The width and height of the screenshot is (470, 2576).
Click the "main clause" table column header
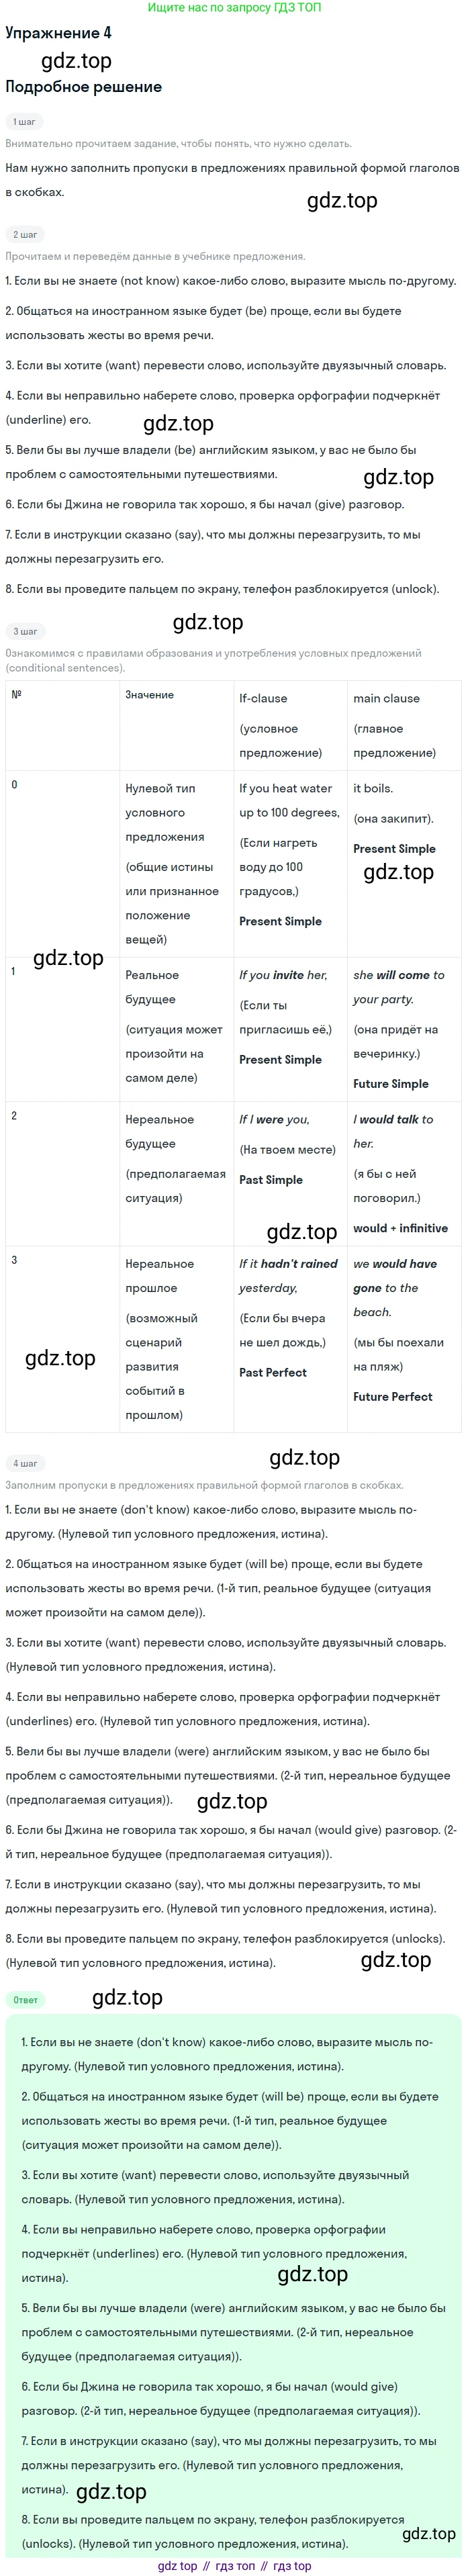coord(386,699)
